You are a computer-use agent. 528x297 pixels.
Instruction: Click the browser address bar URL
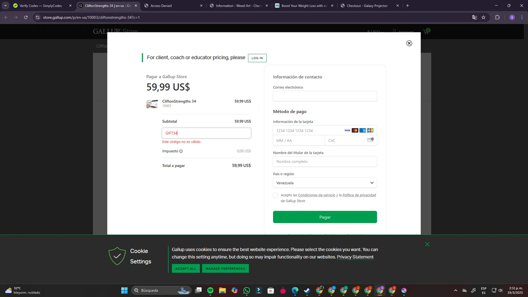(91, 17)
